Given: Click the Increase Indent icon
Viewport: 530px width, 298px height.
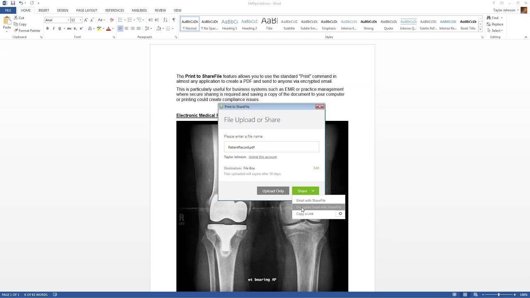Looking at the screenshot, I should click(157, 20).
